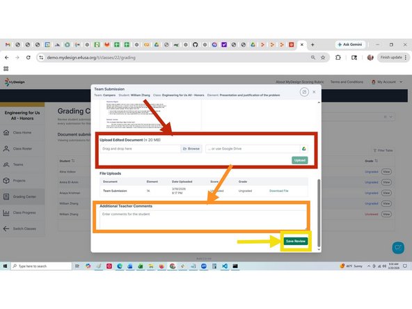The height and width of the screenshot is (309, 412).
Task: Click the Filter Table button
Action: point(383,150)
